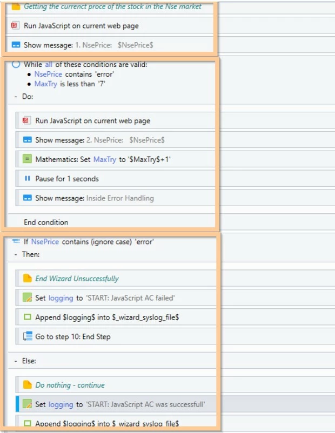Click JS icon of Run JavaScript inside the loop
Screen dimensions: 335x433
pyautogui.click(x=26, y=120)
